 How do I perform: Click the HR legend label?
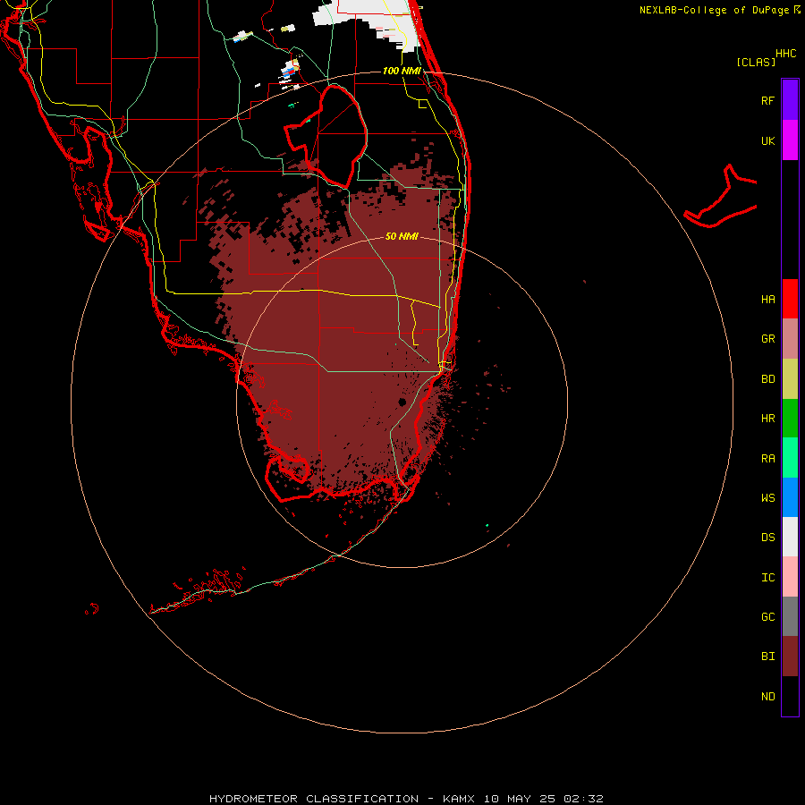[x=767, y=419]
